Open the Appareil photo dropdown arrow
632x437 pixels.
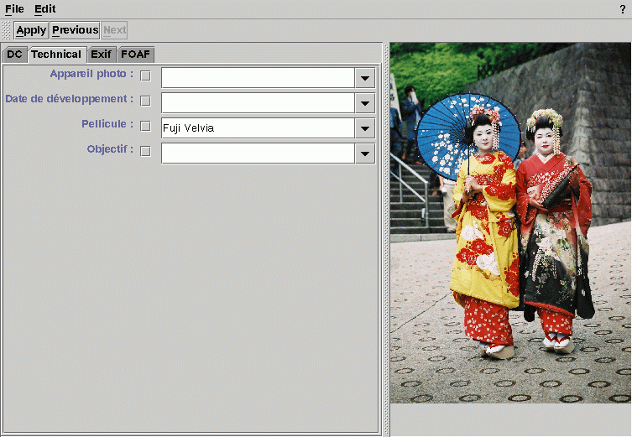click(x=365, y=78)
